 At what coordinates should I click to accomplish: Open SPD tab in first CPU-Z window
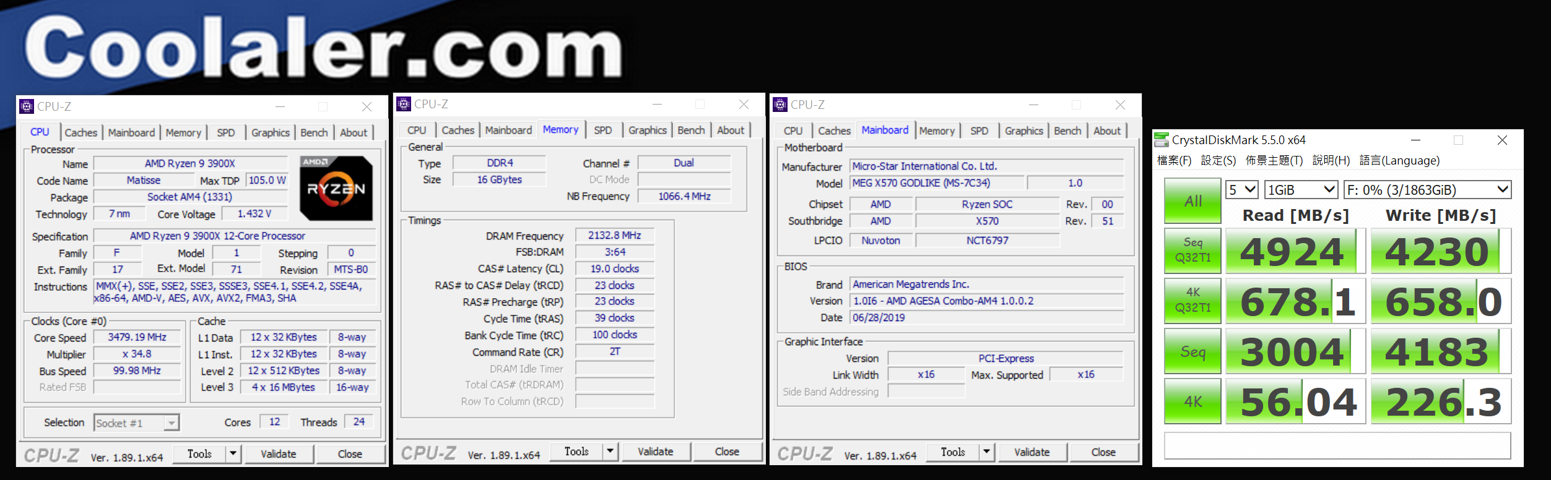(226, 132)
